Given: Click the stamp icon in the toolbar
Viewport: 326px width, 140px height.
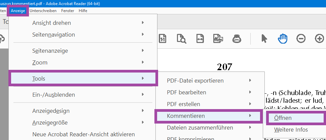Looking at the screenshot, I should [x=237, y=38].
